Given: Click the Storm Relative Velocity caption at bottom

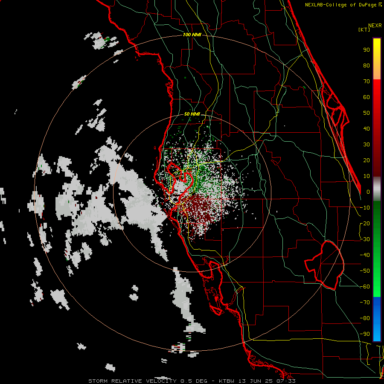Looking at the screenshot, I should 192,381.
